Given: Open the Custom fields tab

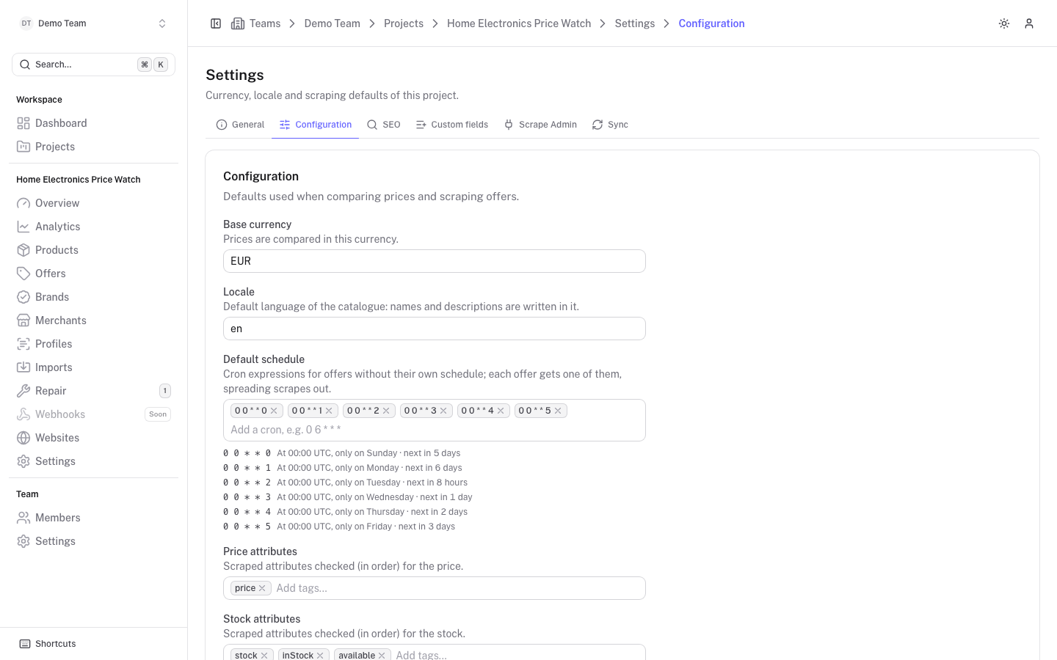Looking at the screenshot, I should (x=451, y=125).
